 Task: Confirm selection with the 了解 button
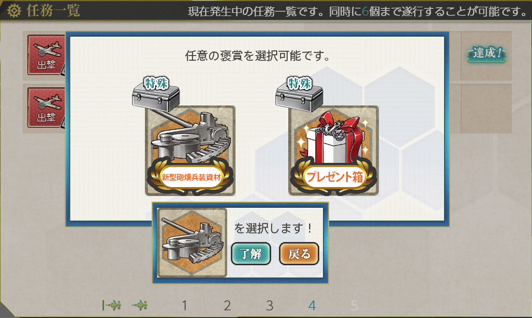click(x=250, y=253)
